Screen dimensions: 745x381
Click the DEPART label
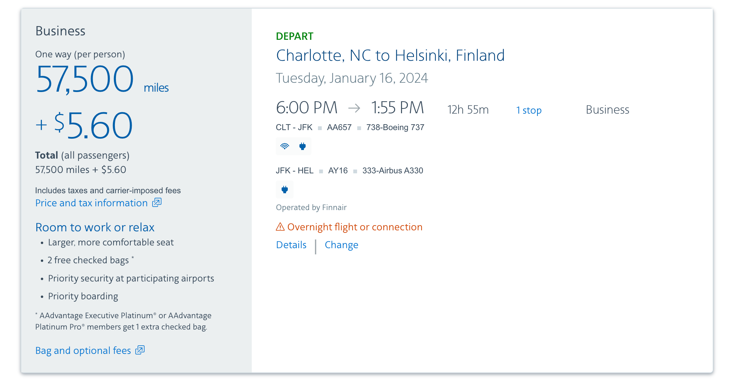point(295,36)
